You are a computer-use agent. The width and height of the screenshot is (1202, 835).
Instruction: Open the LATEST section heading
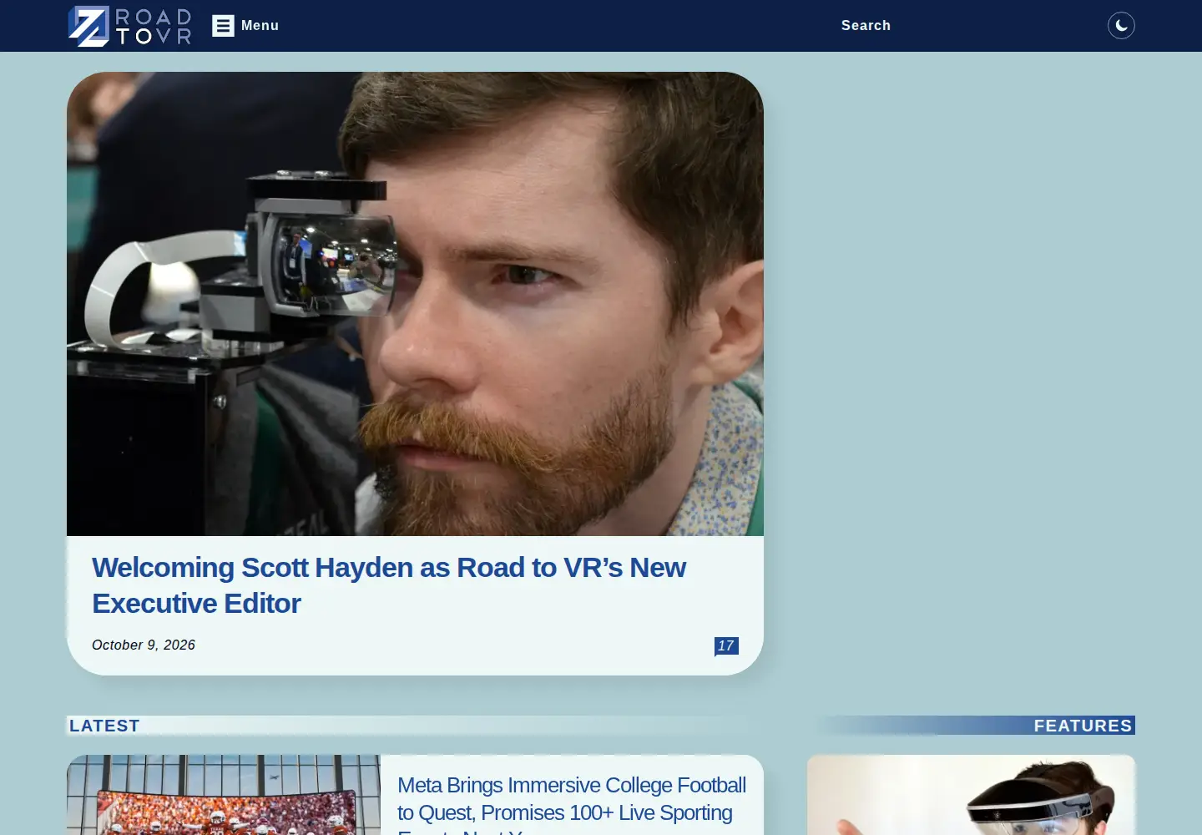click(x=104, y=726)
